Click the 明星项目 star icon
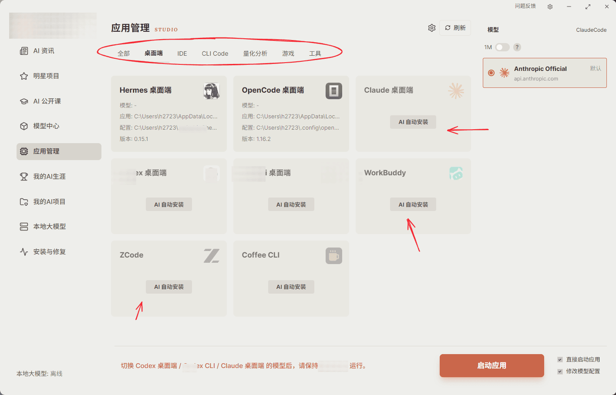Viewport: 616px width, 395px height. point(24,76)
